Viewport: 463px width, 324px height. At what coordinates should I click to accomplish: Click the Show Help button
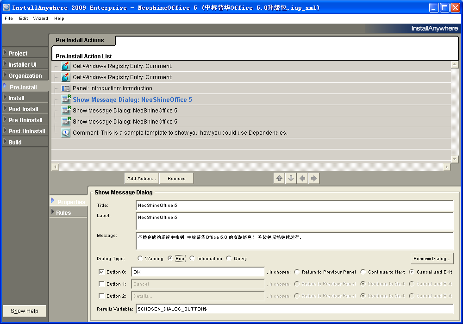[25, 311]
